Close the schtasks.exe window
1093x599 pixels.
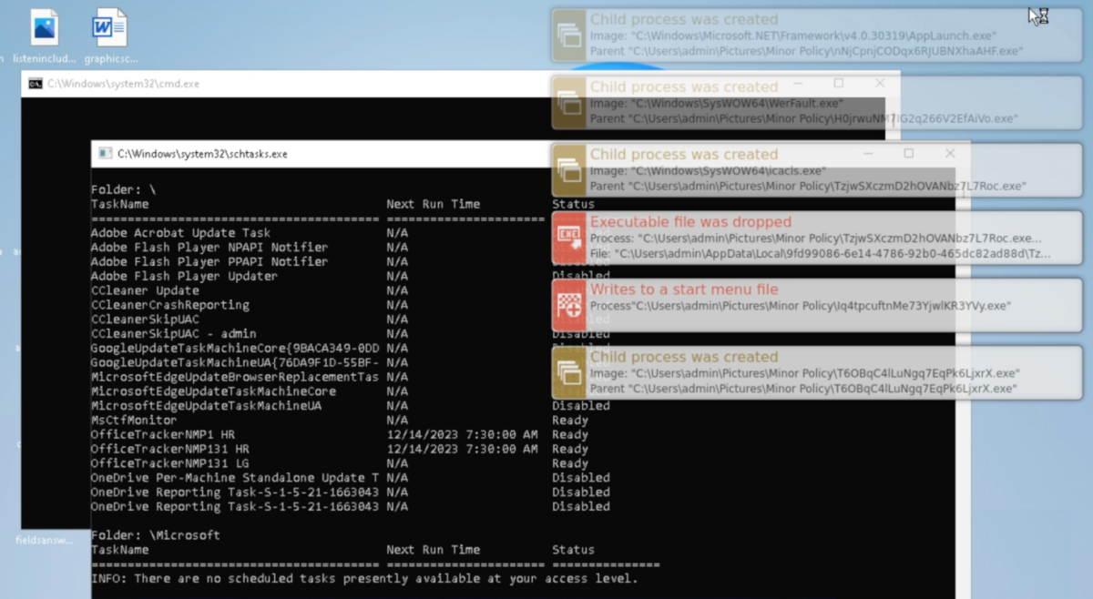pyautogui.click(x=950, y=153)
